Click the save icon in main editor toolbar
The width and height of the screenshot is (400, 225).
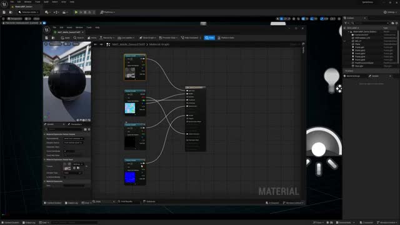tap(4, 12)
